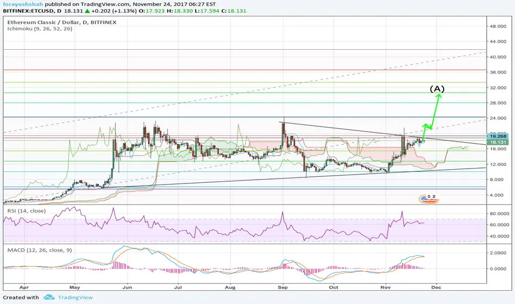Click the May label on the time axis
515x304 pixels.
(75, 287)
